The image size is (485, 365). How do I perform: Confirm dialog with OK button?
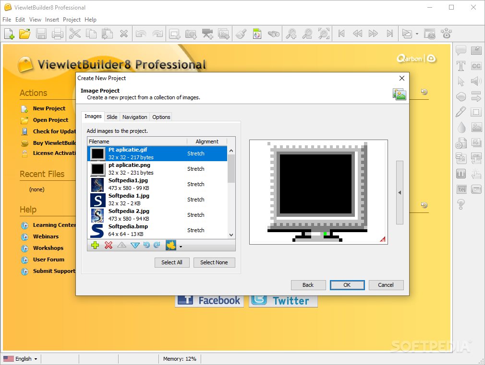coord(347,285)
